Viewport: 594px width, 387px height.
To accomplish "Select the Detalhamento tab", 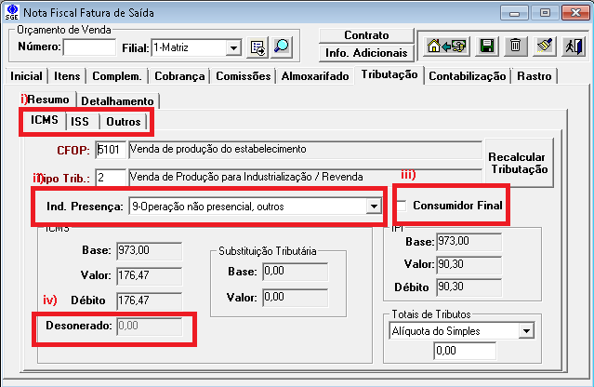I will point(118,100).
